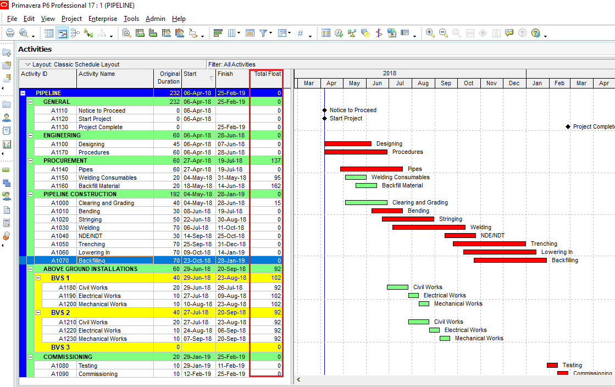Click the Auto-Reorganize hash icon
615x387 pixels.
point(301,33)
